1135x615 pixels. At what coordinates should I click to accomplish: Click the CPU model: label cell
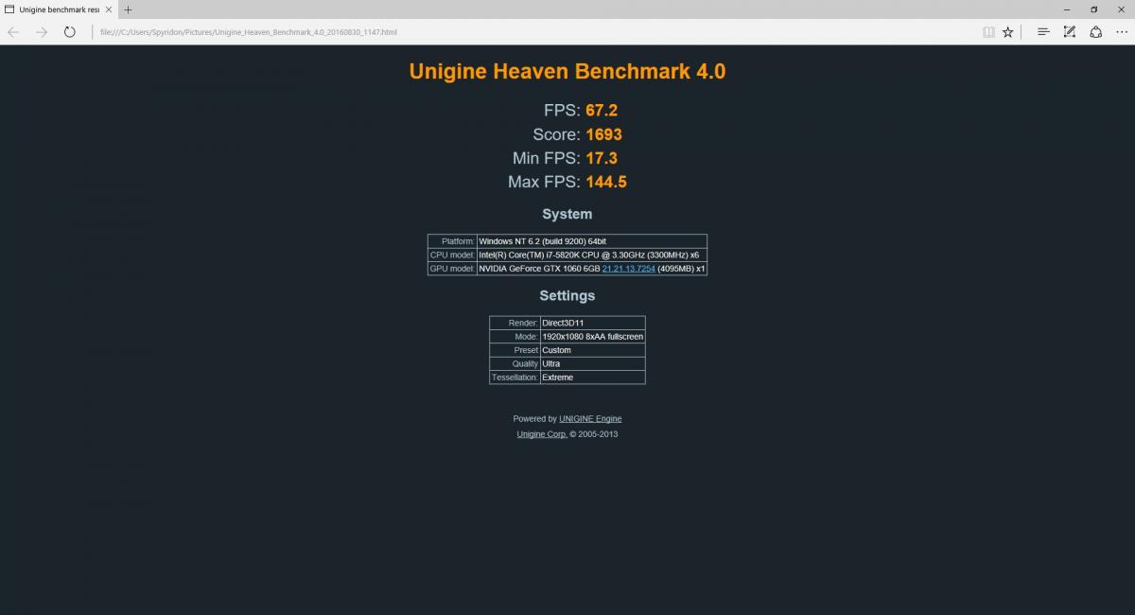[452, 255]
